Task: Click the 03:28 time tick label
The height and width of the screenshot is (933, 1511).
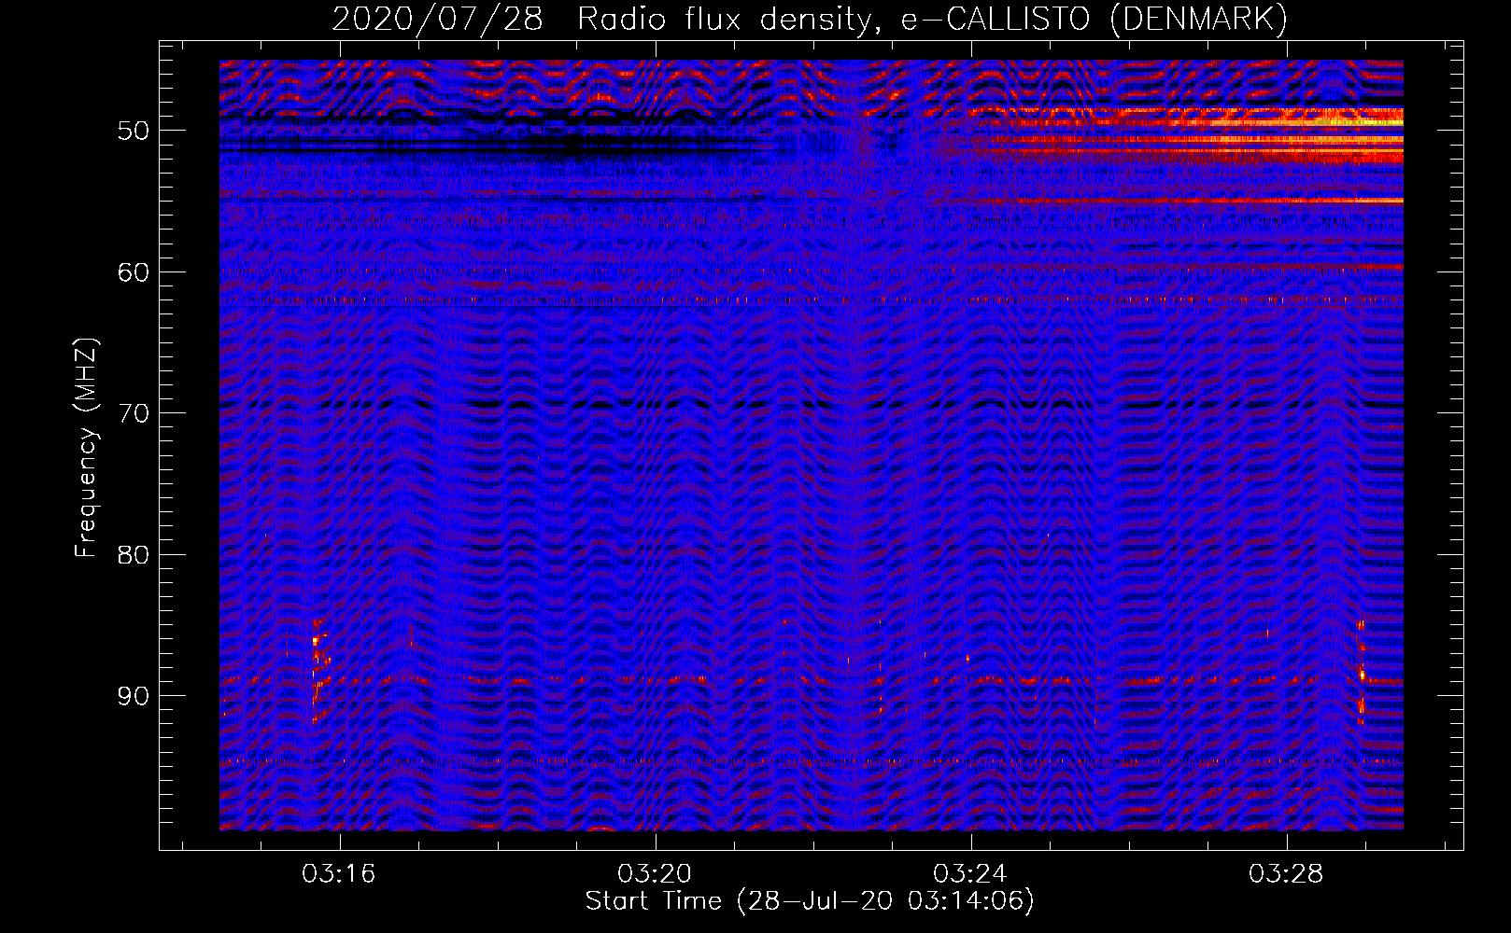Action: pyautogui.click(x=1286, y=873)
